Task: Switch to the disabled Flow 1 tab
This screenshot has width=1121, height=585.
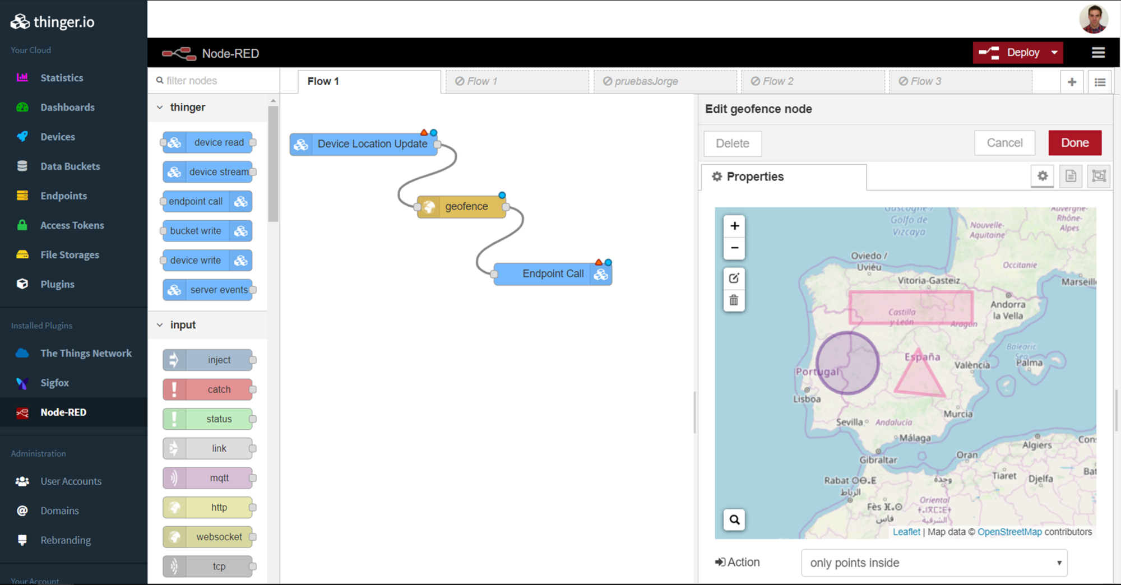Action: 517,82
